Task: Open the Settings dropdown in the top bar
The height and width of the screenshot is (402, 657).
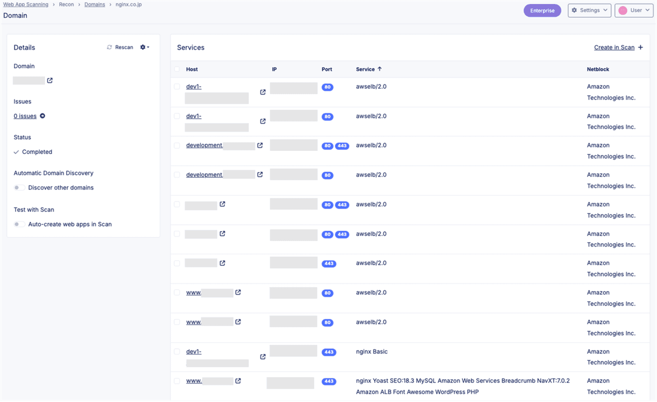Action: pos(589,10)
